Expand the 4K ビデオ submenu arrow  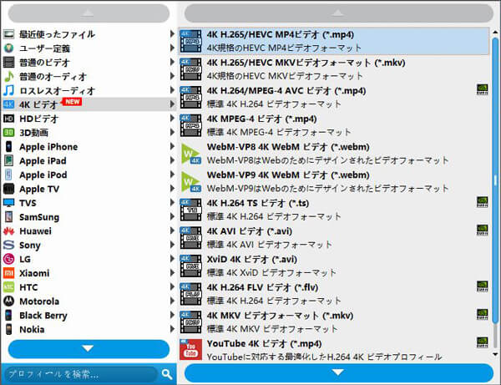[172, 104]
